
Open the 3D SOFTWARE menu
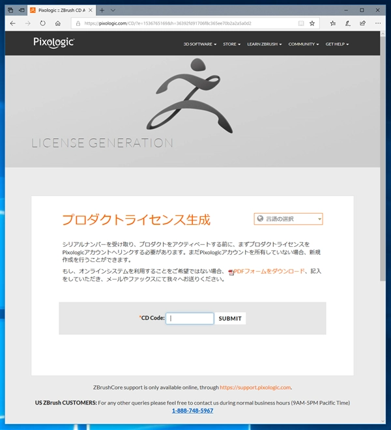(200, 44)
